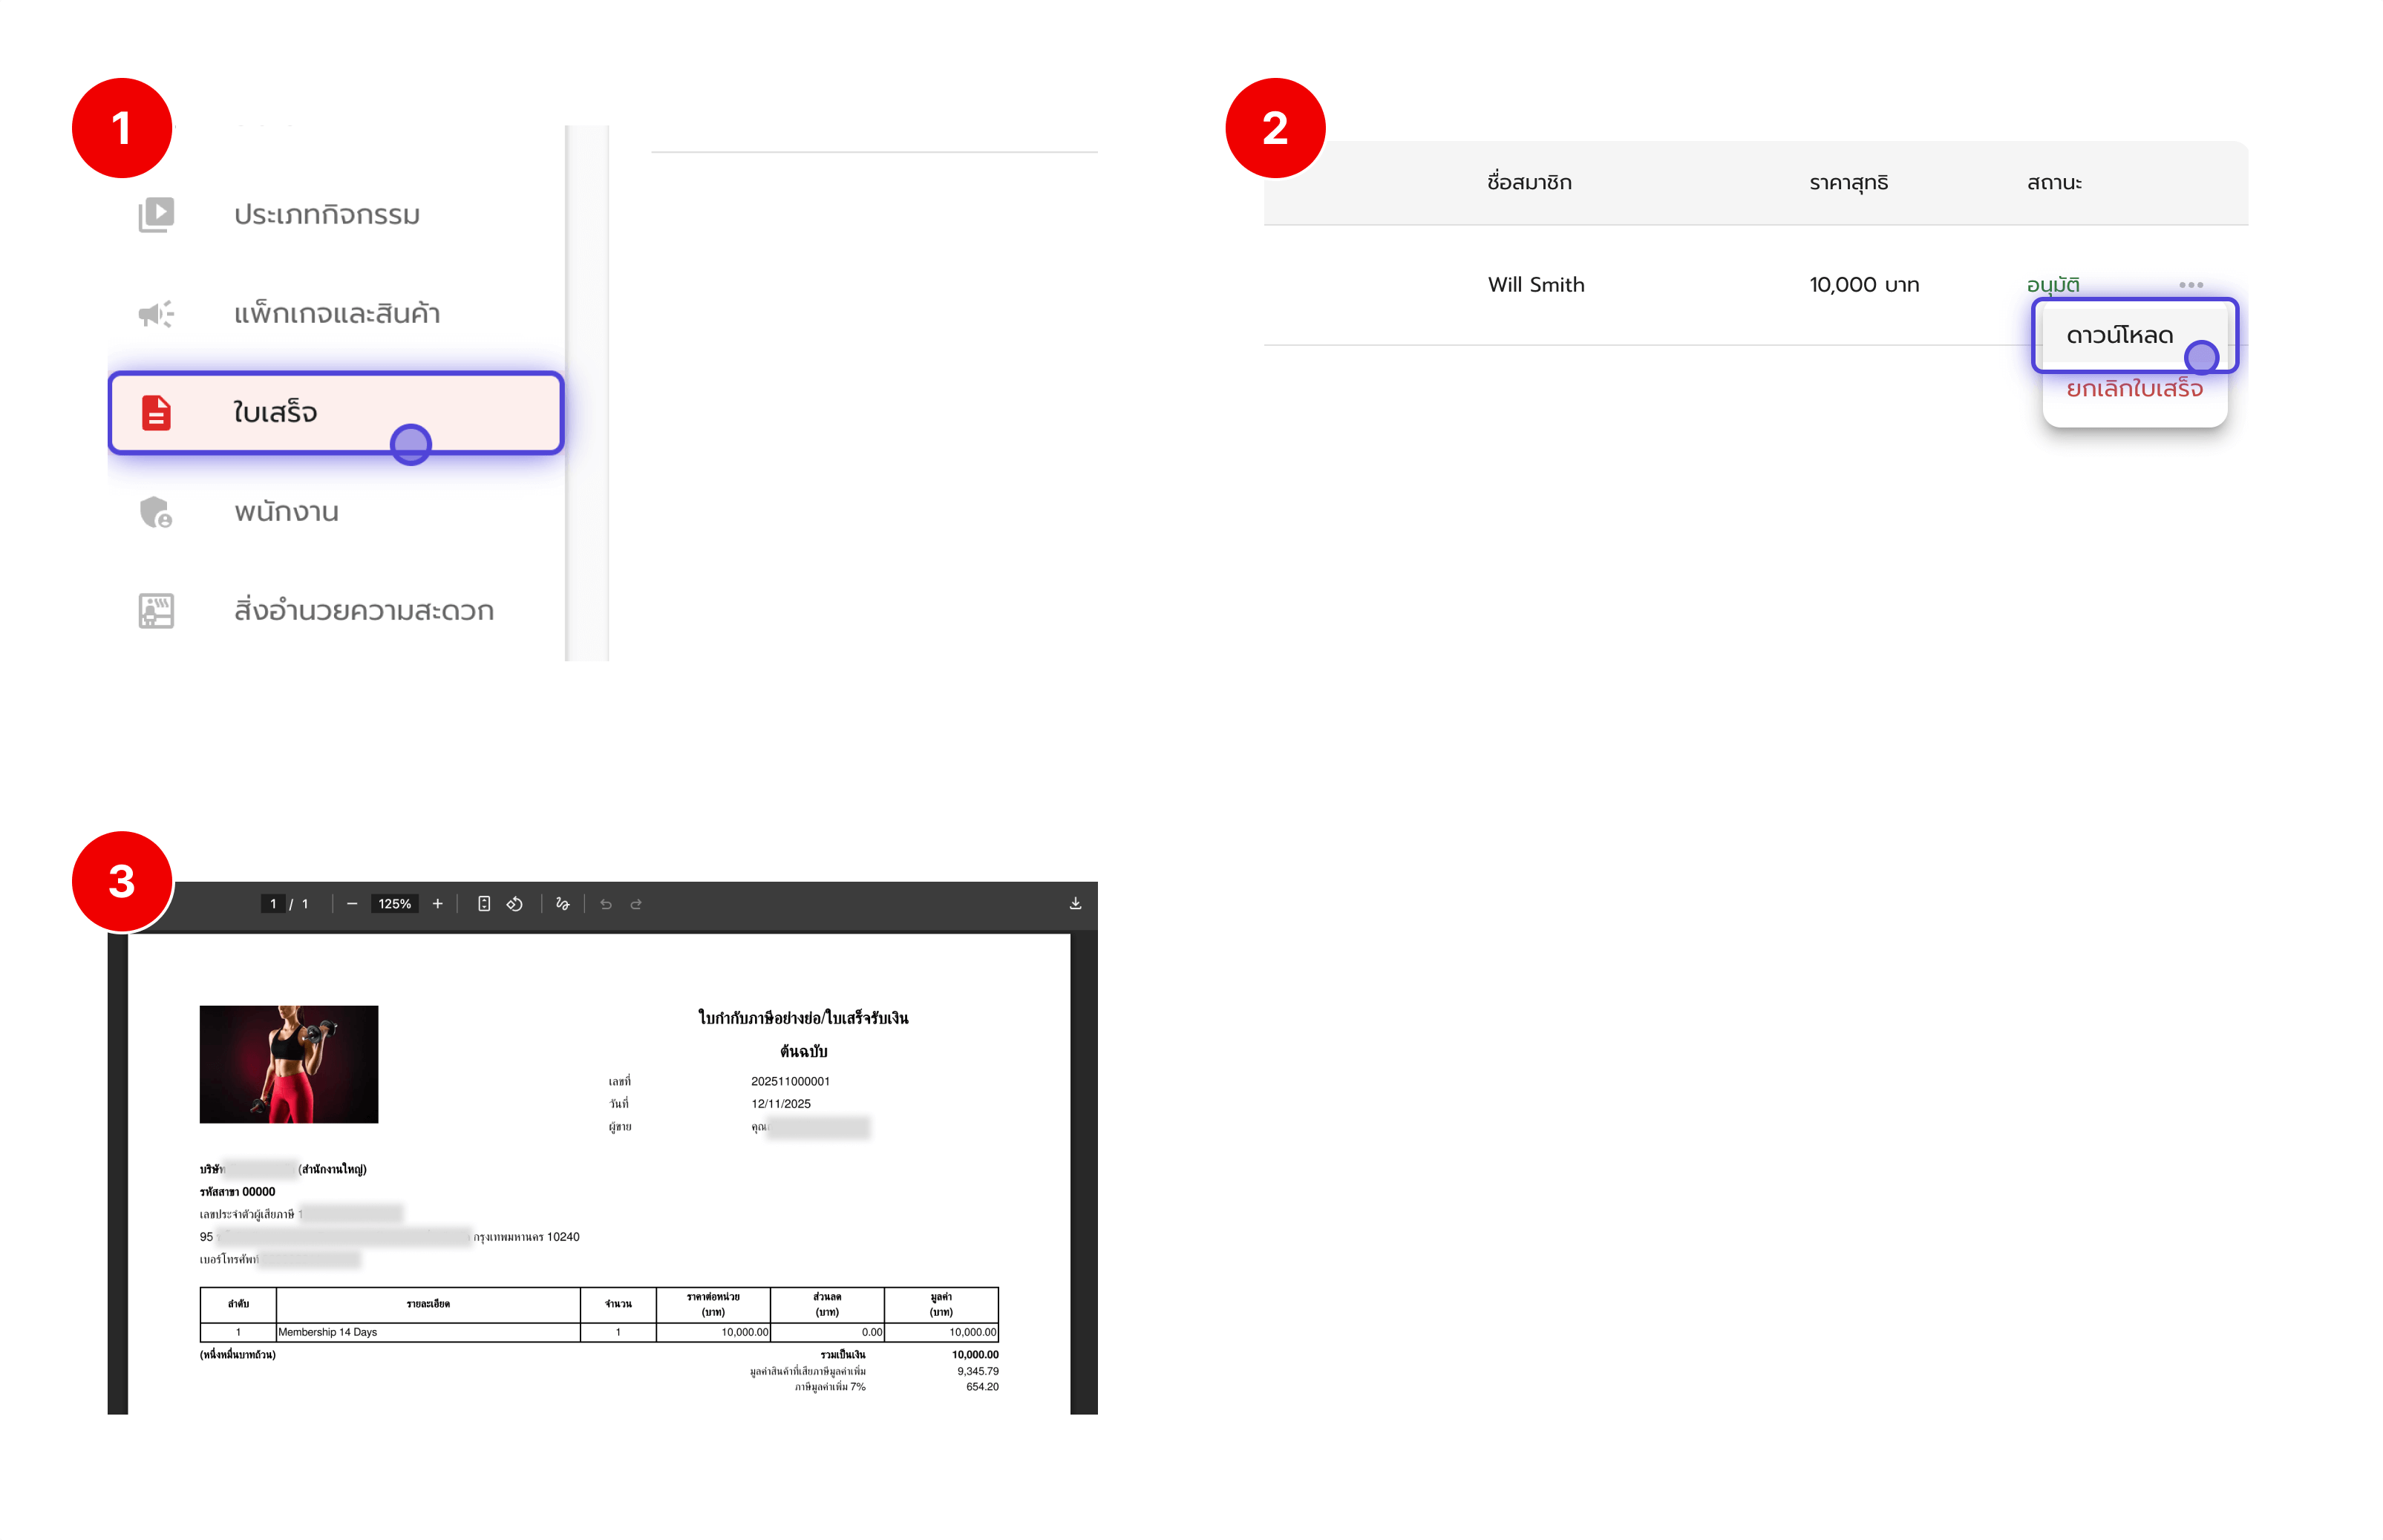Click the 125% zoom level display
Screen dimensions: 2383x1540
tap(395, 903)
